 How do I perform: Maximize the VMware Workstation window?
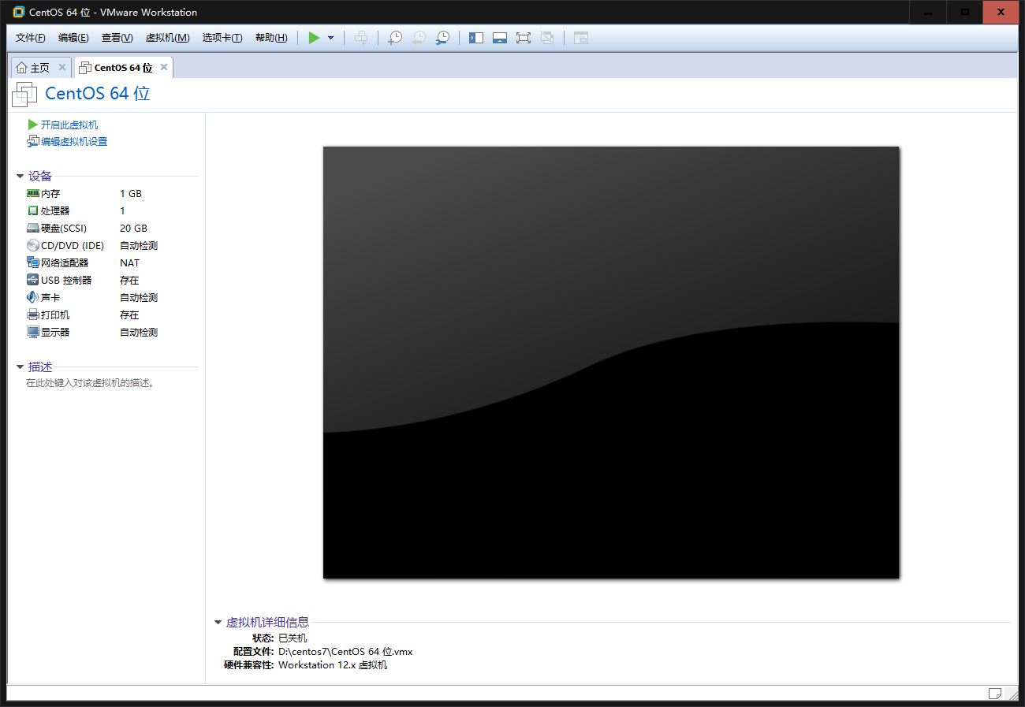pos(964,12)
